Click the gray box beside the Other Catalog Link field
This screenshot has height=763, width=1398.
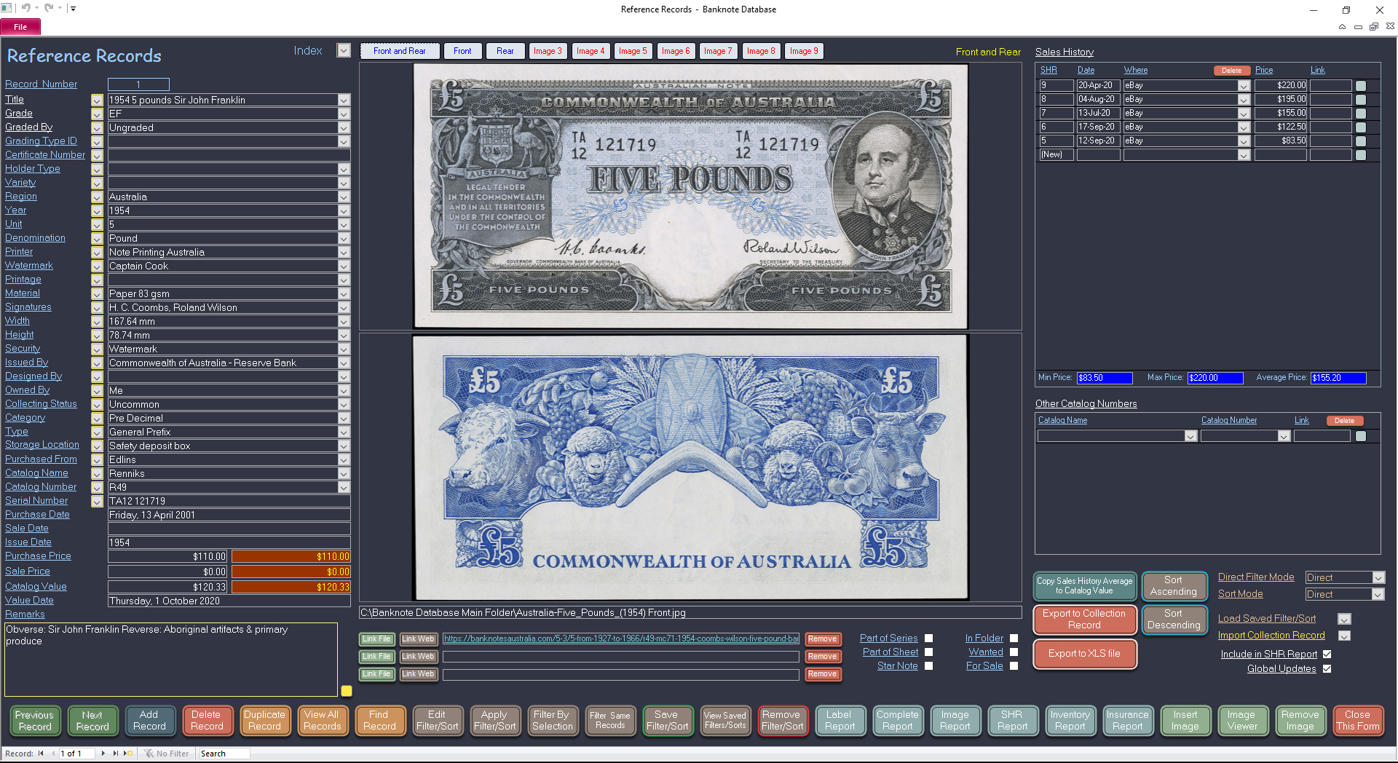[x=1361, y=437]
